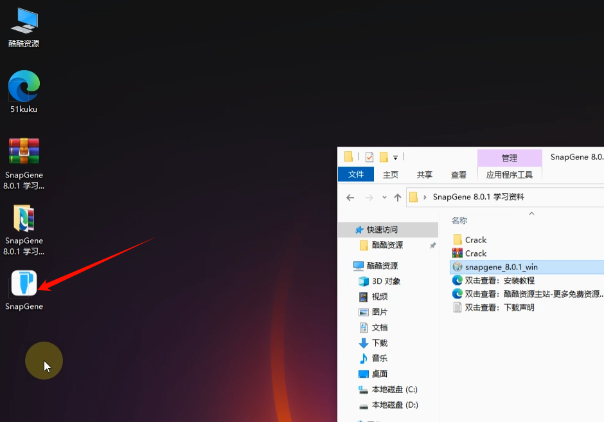This screenshot has height=422, width=604.
Task: Select the 酷酷资源 computer desktop icon
Action: click(24, 21)
